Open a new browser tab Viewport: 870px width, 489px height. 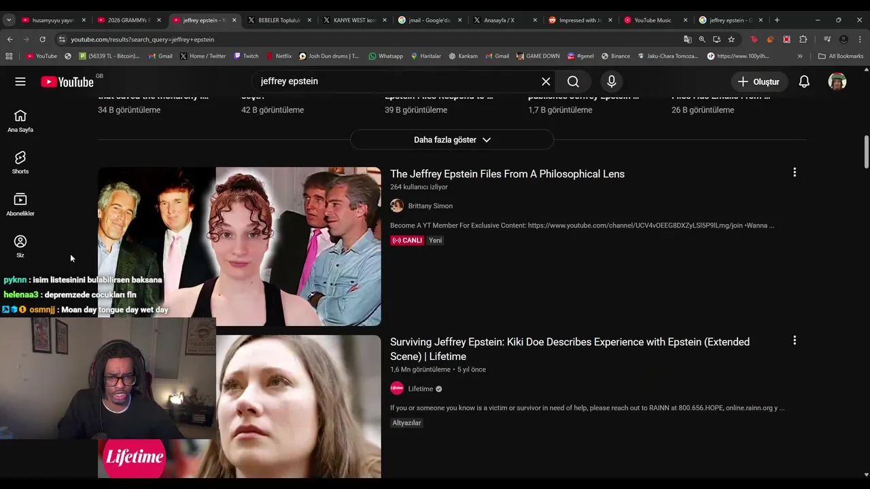pyautogui.click(x=777, y=20)
